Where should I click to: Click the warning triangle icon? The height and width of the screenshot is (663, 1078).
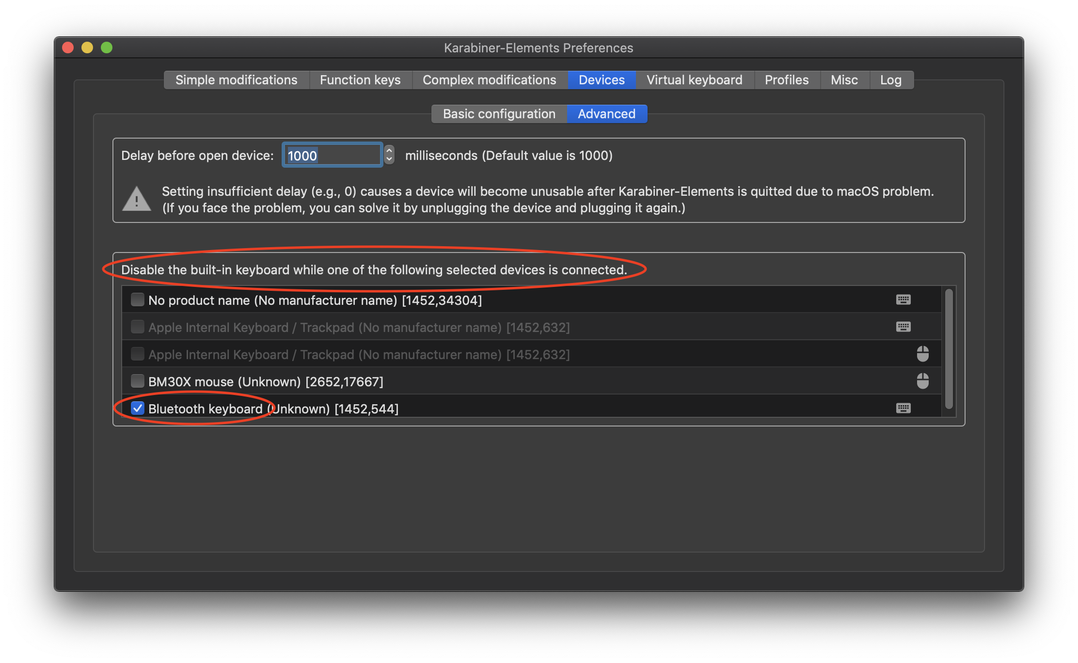[137, 199]
